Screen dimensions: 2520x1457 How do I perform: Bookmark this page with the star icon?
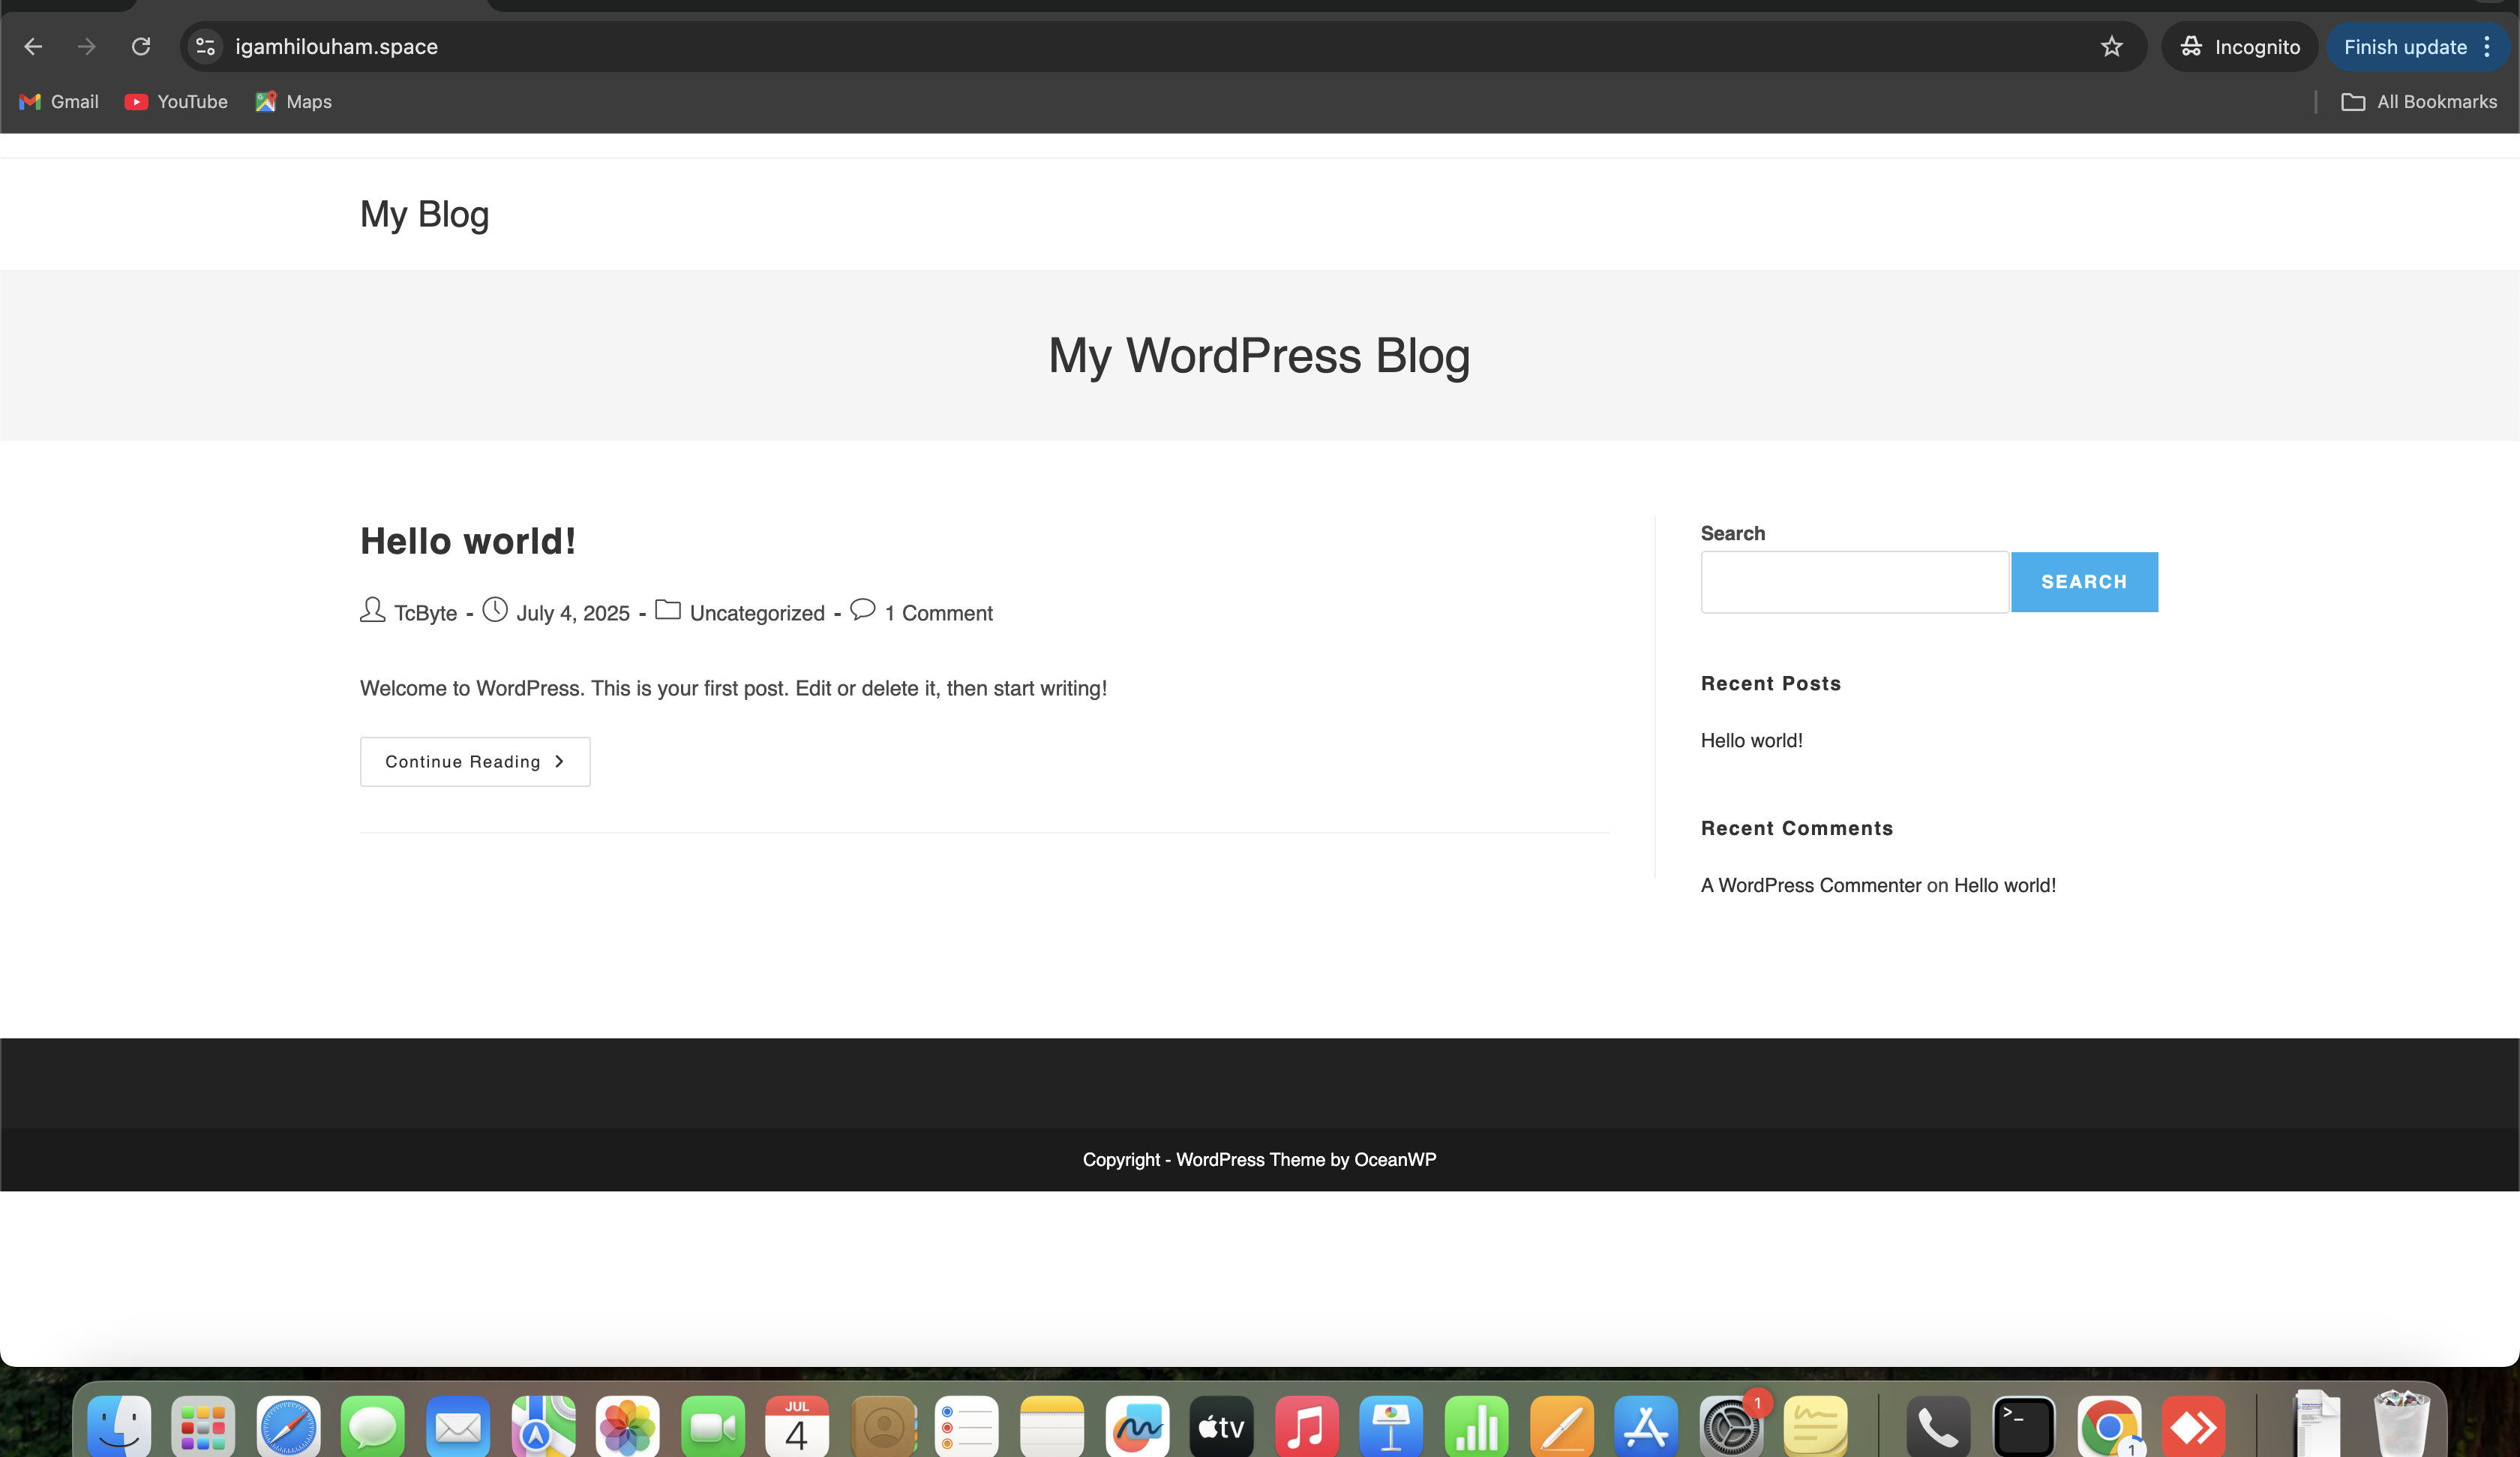2111,46
